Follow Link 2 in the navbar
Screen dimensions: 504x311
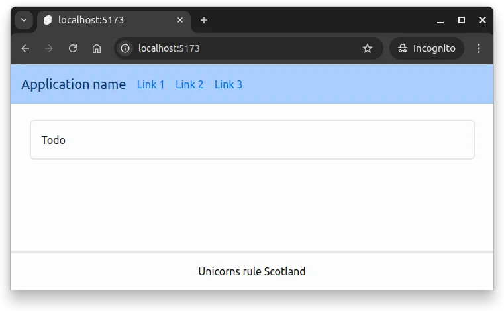[189, 84]
